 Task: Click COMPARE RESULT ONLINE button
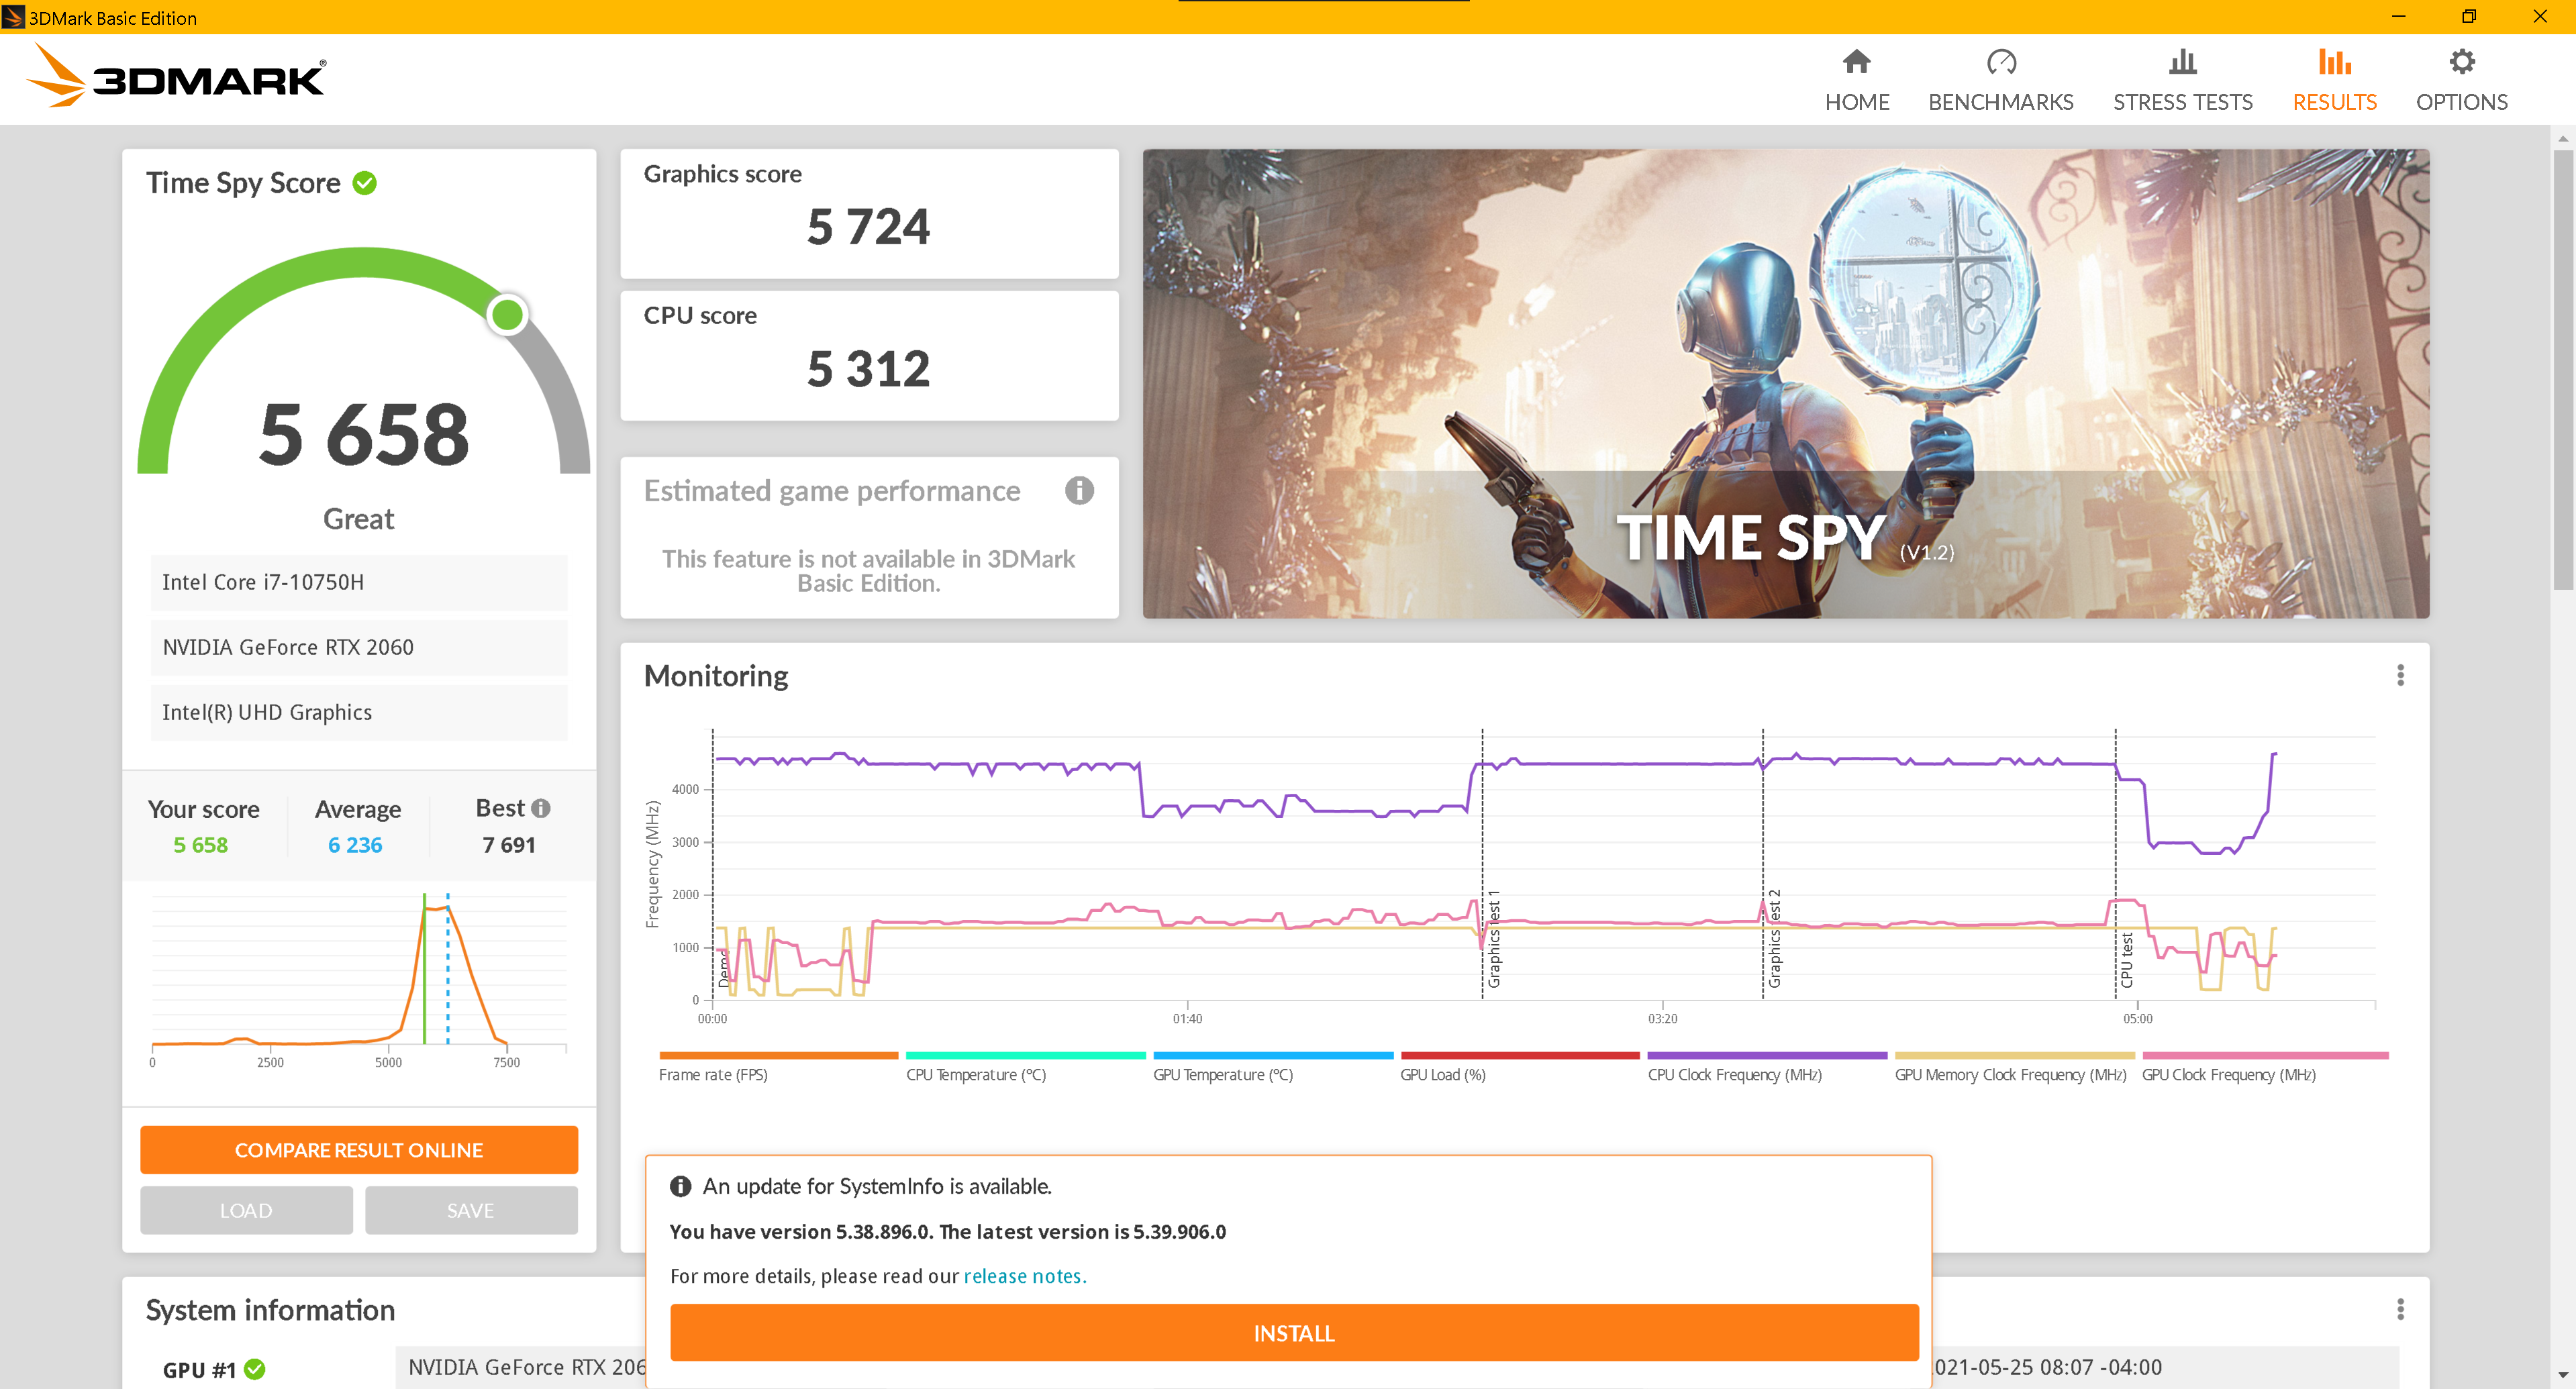tap(359, 1150)
